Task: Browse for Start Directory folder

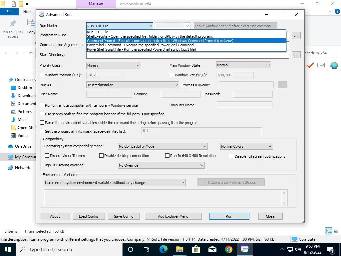Action: click(x=296, y=55)
